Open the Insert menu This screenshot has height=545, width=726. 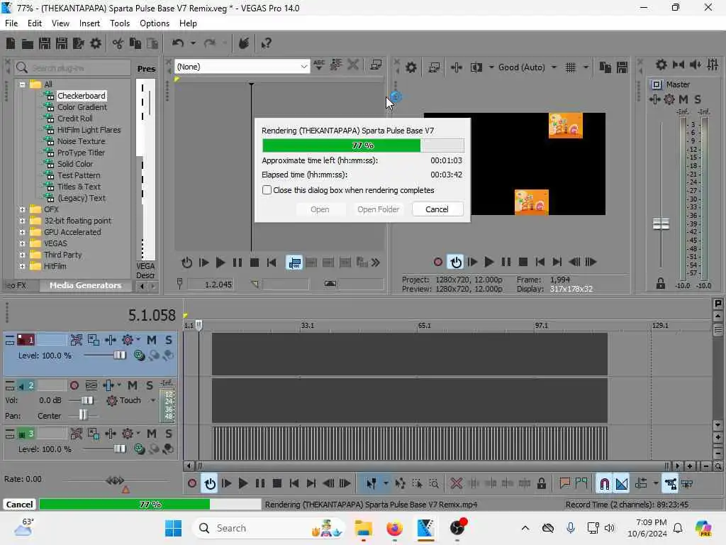pos(89,23)
